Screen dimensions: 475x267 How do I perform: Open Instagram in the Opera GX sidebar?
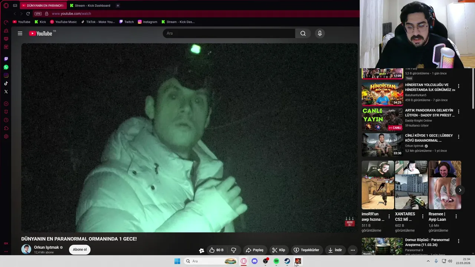(6, 75)
